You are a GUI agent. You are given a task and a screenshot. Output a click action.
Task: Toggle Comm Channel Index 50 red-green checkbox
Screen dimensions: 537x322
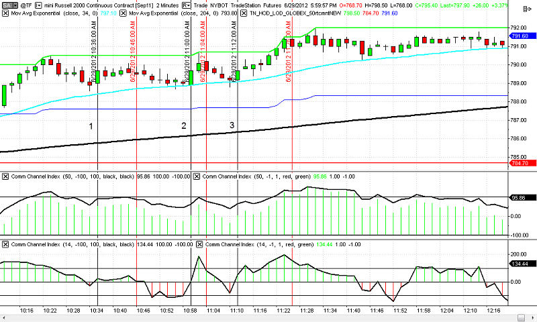point(197,176)
